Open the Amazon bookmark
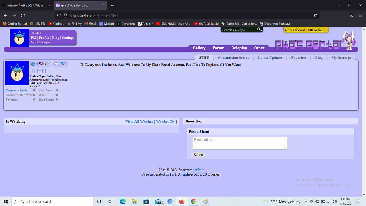366x206 pixels. 146,24
